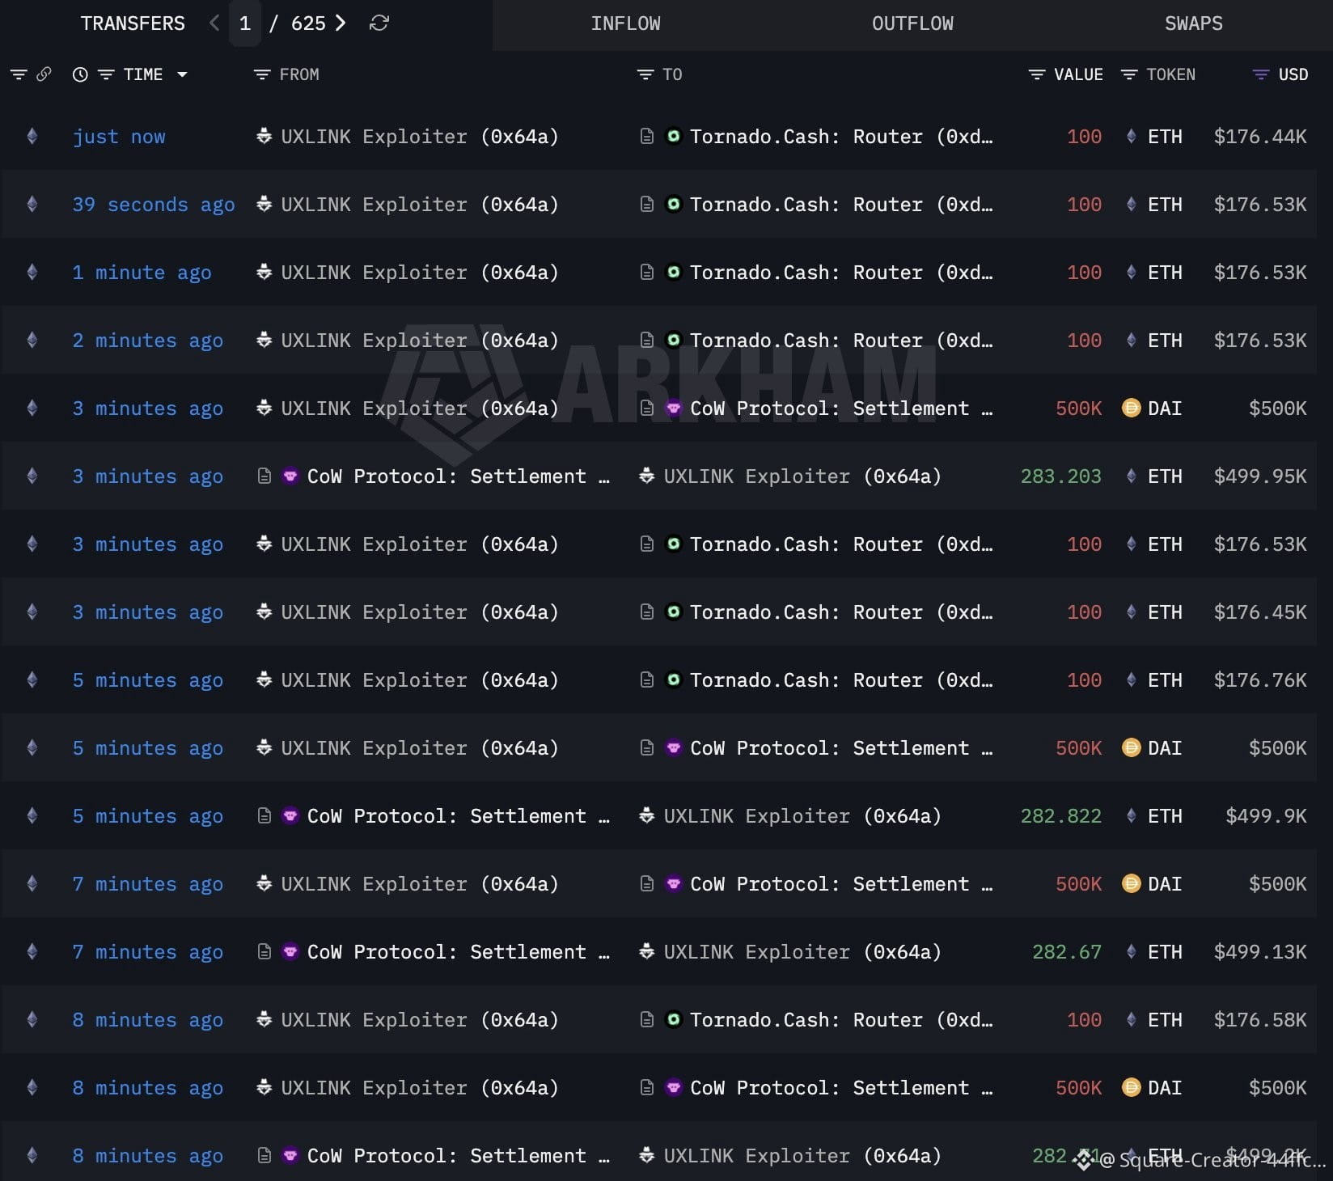Switch to the SWAPS tab
This screenshot has height=1181, width=1333.
click(1193, 23)
